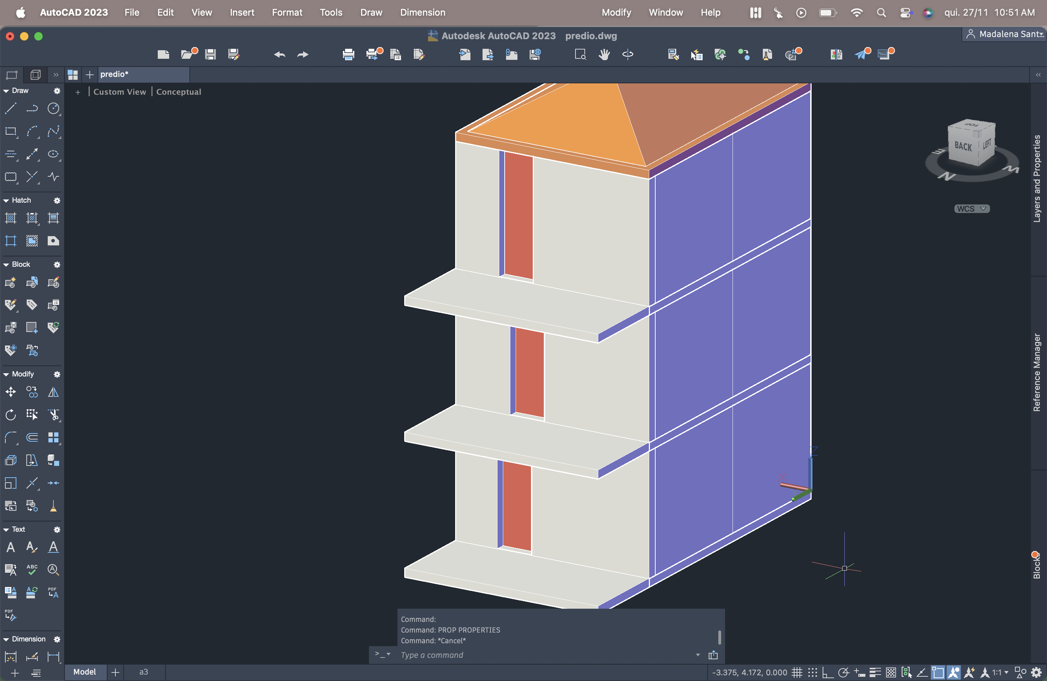The image size is (1047, 681).
Task: Open the Hatch tool in Hatch panel
Action: click(11, 218)
